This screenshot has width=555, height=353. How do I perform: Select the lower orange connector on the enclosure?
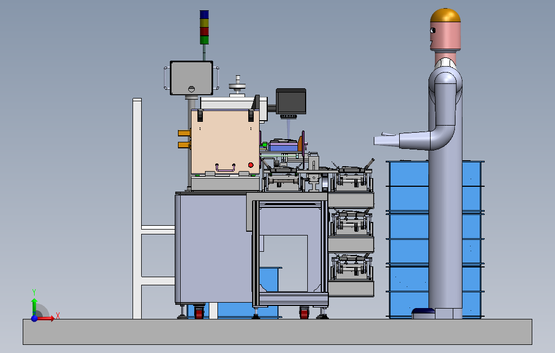click(x=184, y=145)
